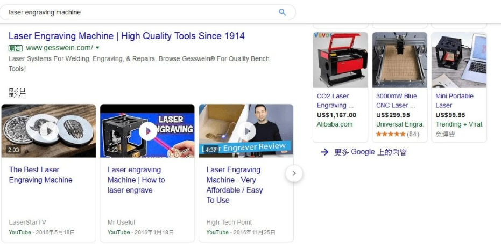Open The Best Laser Engraving Machine title
The width and height of the screenshot is (501, 244).
(40, 175)
